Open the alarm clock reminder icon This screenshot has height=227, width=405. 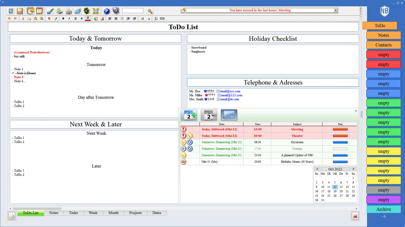(30, 11)
